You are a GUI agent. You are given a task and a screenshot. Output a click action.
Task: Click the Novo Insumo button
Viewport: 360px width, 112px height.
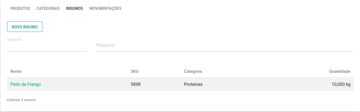pos(25,27)
